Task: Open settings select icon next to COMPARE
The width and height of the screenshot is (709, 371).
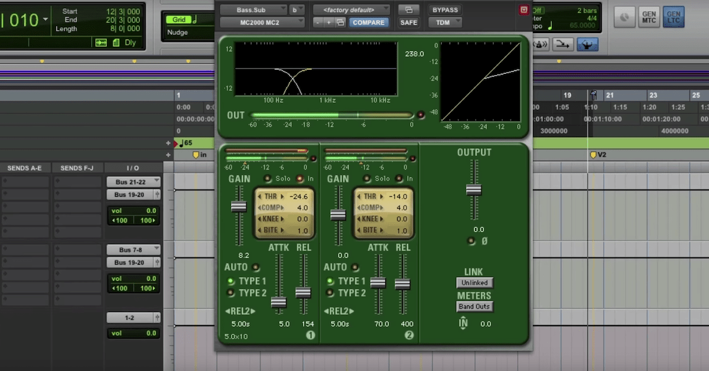Action: (x=340, y=22)
